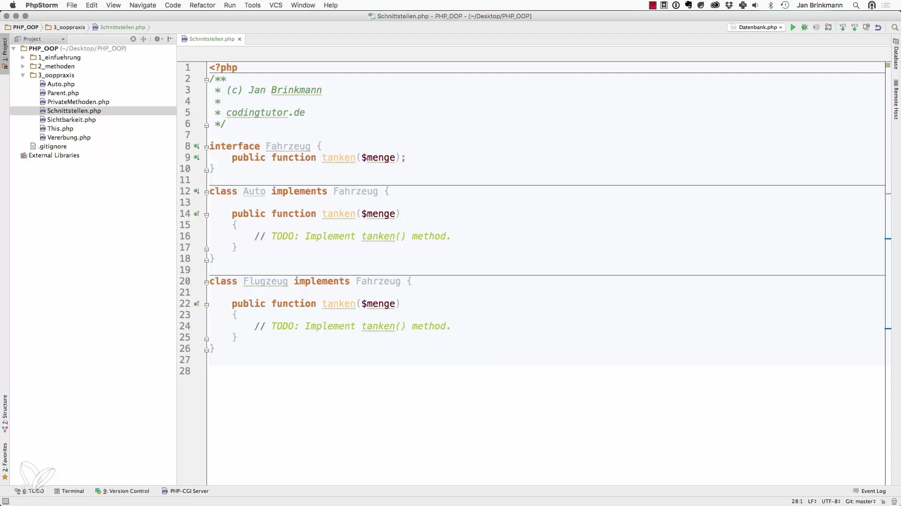Open the Navigate menu
901x506 pixels.
tap(143, 5)
